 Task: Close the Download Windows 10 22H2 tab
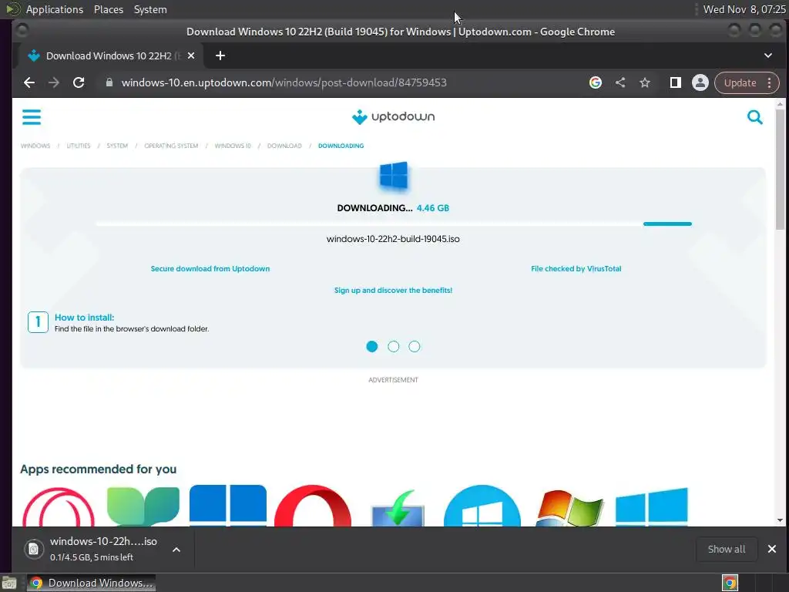[x=191, y=55]
